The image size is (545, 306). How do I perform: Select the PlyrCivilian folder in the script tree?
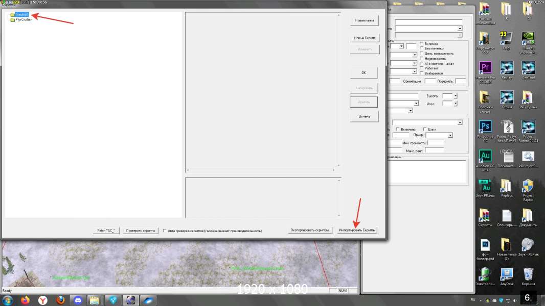point(24,20)
